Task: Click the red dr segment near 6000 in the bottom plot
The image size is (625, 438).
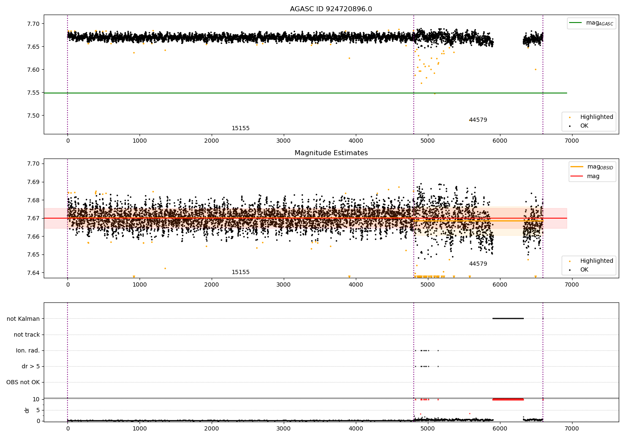Action: (508, 399)
